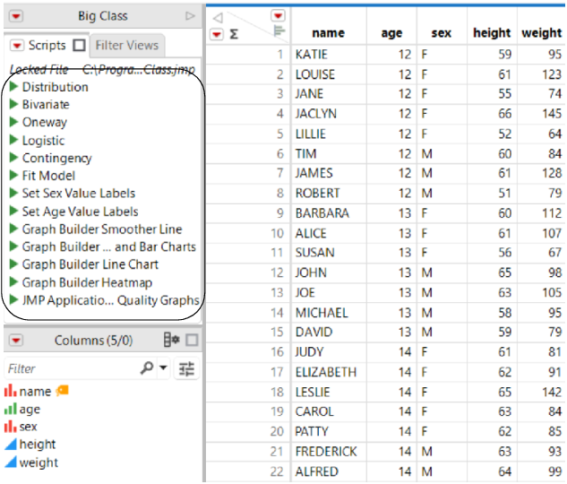Open the columns red triangle in table corner
The image size is (567, 484).
[x=278, y=15]
